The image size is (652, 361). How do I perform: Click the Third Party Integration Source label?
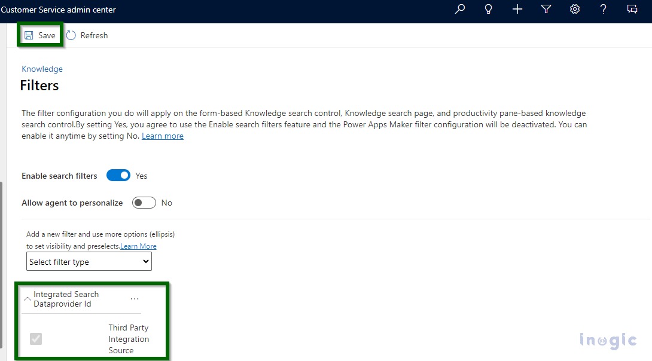129,339
